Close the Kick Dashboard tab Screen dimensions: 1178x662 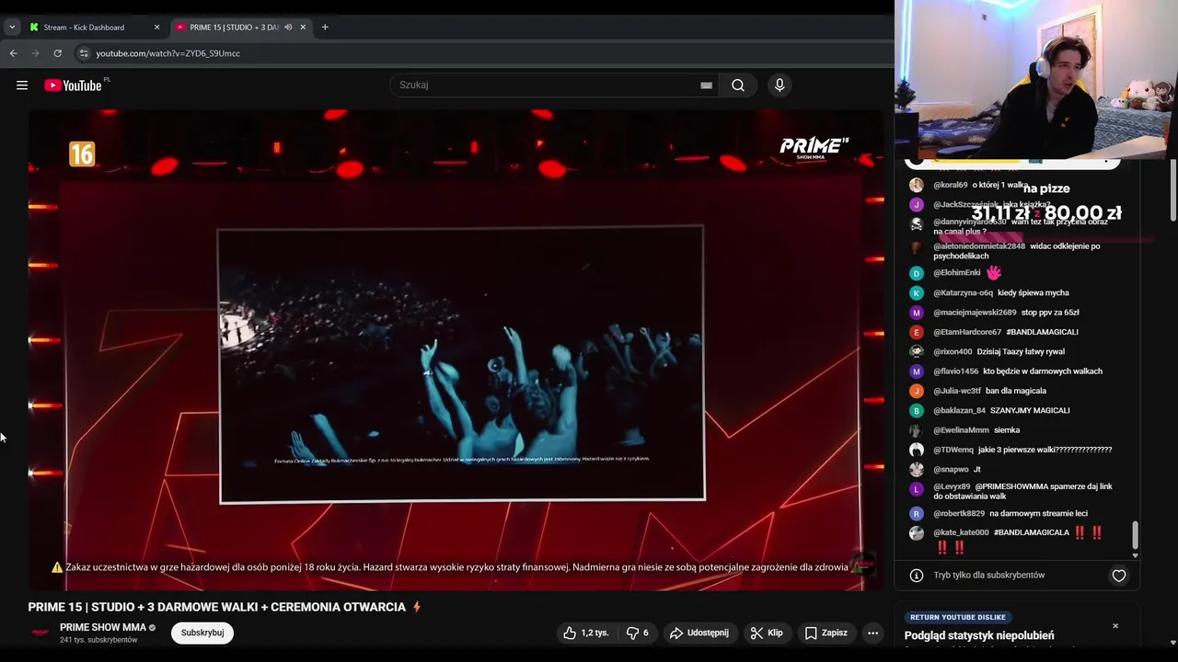coord(156,28)
